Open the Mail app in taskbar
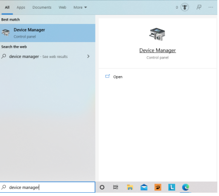The height and width of the screenshot is (196, 219). [144, 187]
